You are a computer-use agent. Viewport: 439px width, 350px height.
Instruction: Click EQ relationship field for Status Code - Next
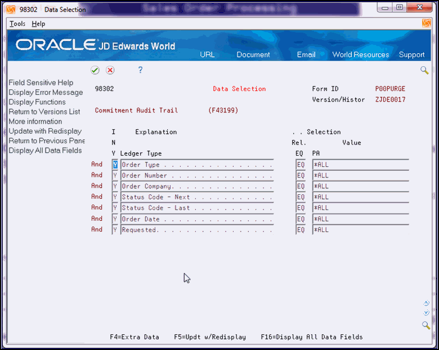click(301, 197)
